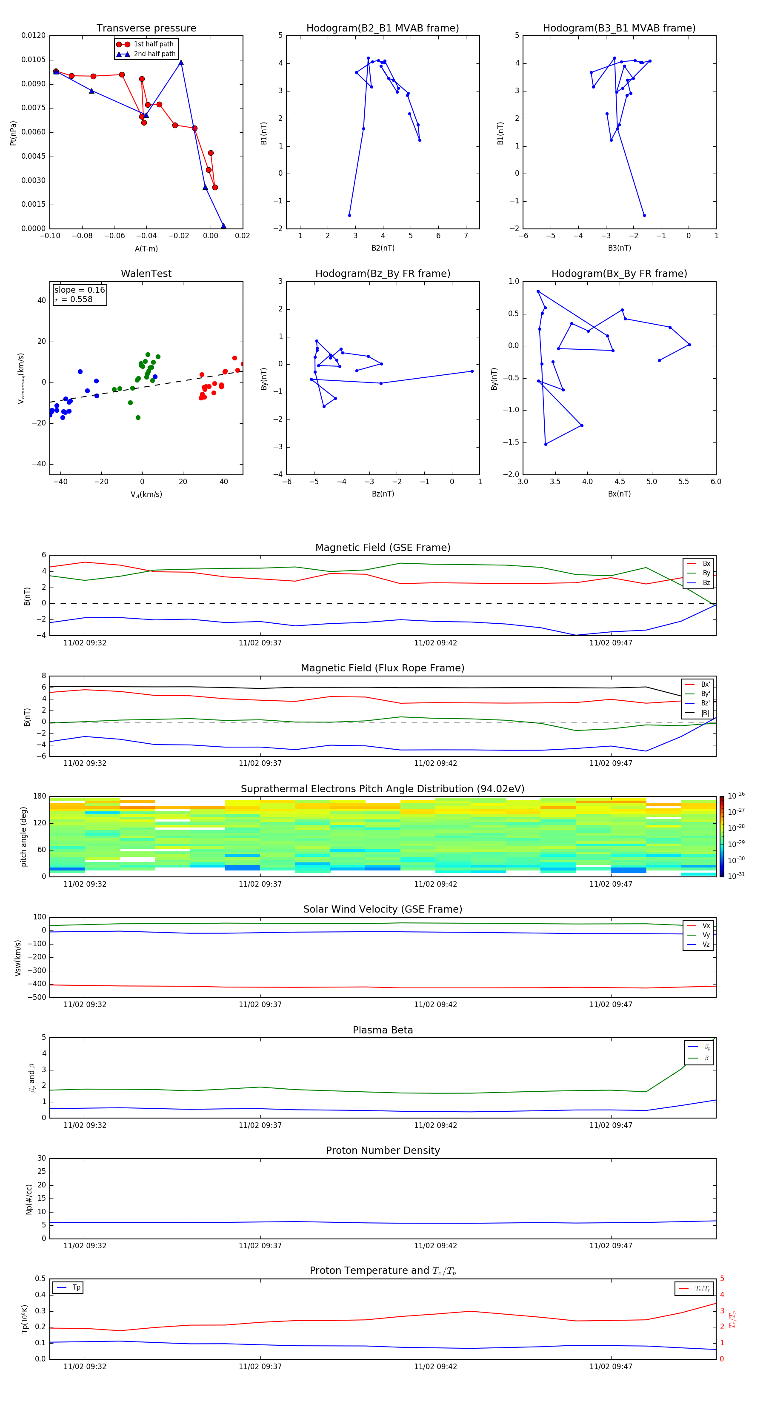Screen dimensions: 766x1404
Task: Click 'Vsw(km/s)' y-axis label
Action: [18, 958]
